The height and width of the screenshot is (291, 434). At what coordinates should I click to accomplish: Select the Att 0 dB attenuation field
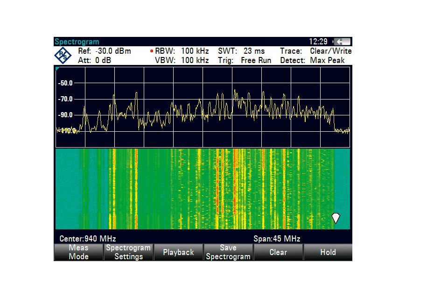(x=95, y=60)
